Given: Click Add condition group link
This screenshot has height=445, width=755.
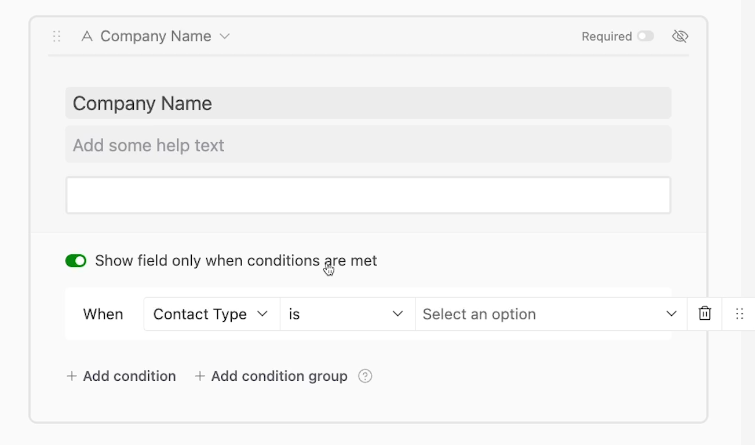Looking at the screenshot, I should [271, 376].
